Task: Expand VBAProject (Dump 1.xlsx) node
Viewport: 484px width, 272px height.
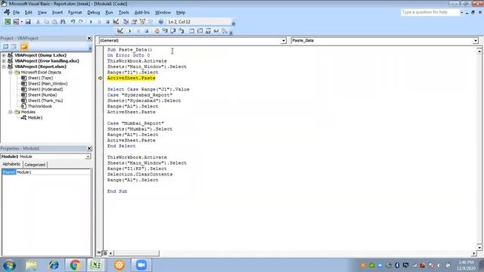Action: coord(4,55)
